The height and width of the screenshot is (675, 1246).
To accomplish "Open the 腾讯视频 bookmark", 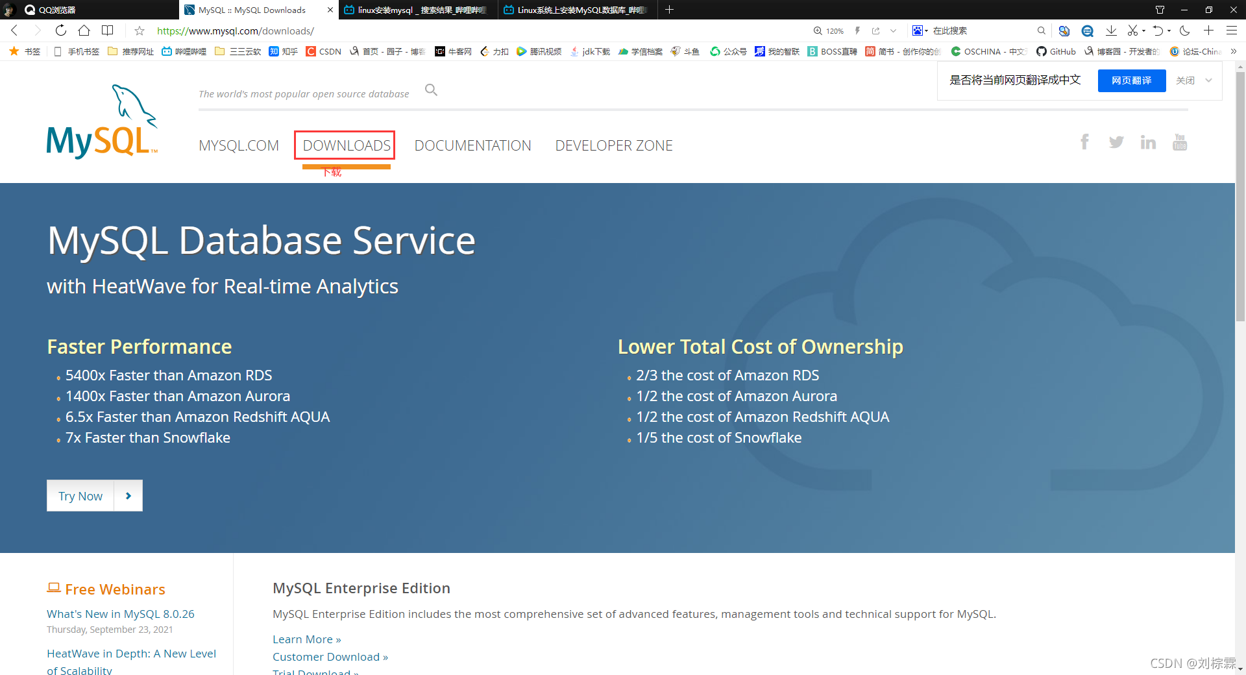I will click(539, 51).
